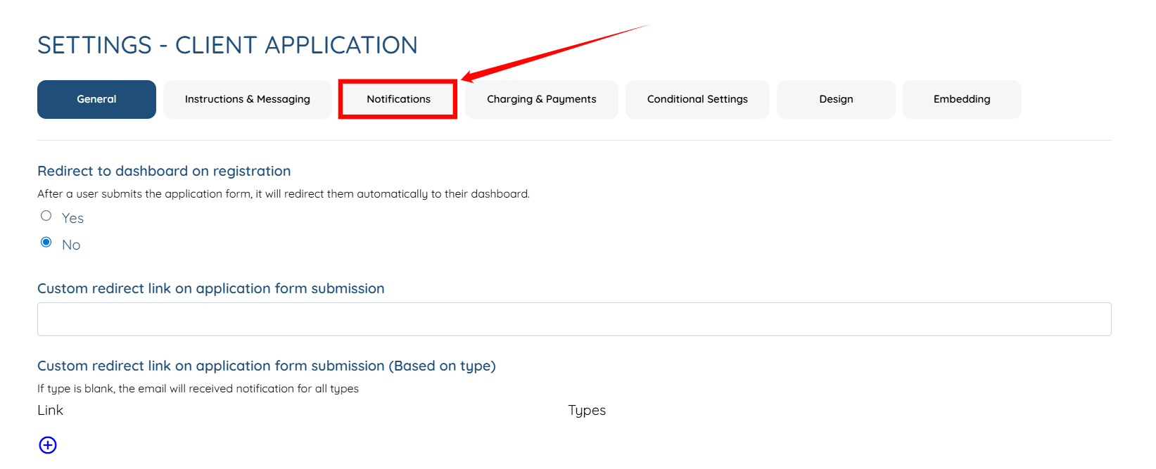Image resolution: width=1156 pixels, height=469 pixels.
Task: Open the highlighted Notifications tab
Action: [398, 99]
